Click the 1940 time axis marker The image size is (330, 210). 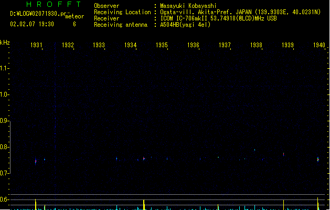319,45
